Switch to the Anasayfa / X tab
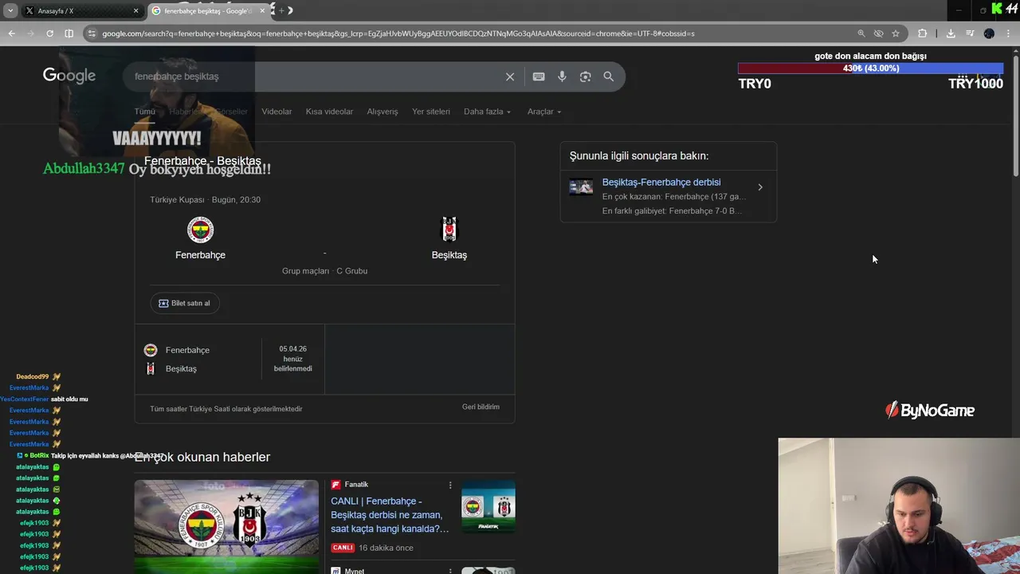Image resolution: width=1020 pixels, height=574 pixels. (80, 10)
